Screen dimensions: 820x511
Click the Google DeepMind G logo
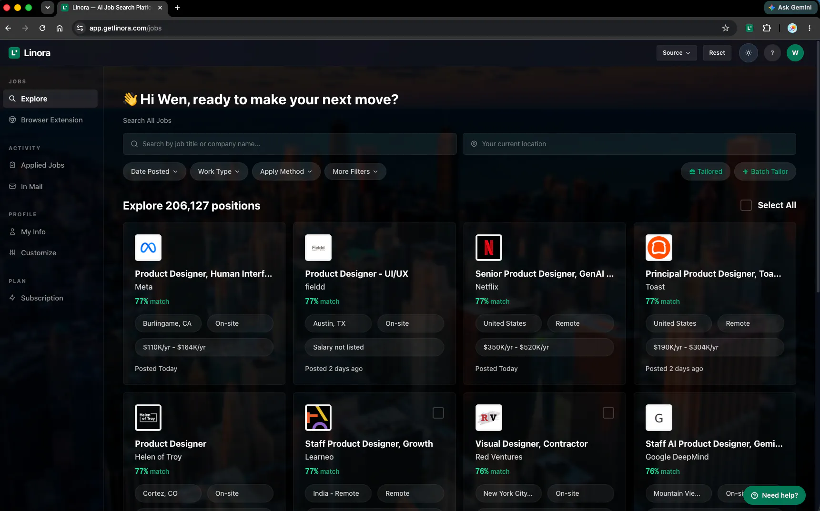pyautogui.click(x=659, y=418)
